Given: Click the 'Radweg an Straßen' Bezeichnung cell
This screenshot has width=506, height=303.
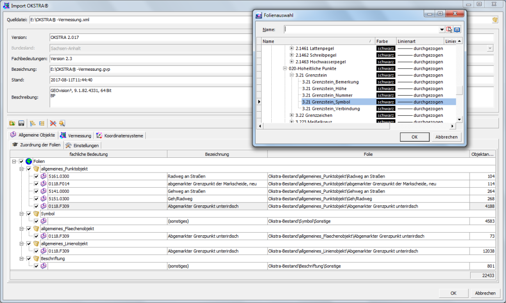Looking at the screenshot, I should 217,176.
